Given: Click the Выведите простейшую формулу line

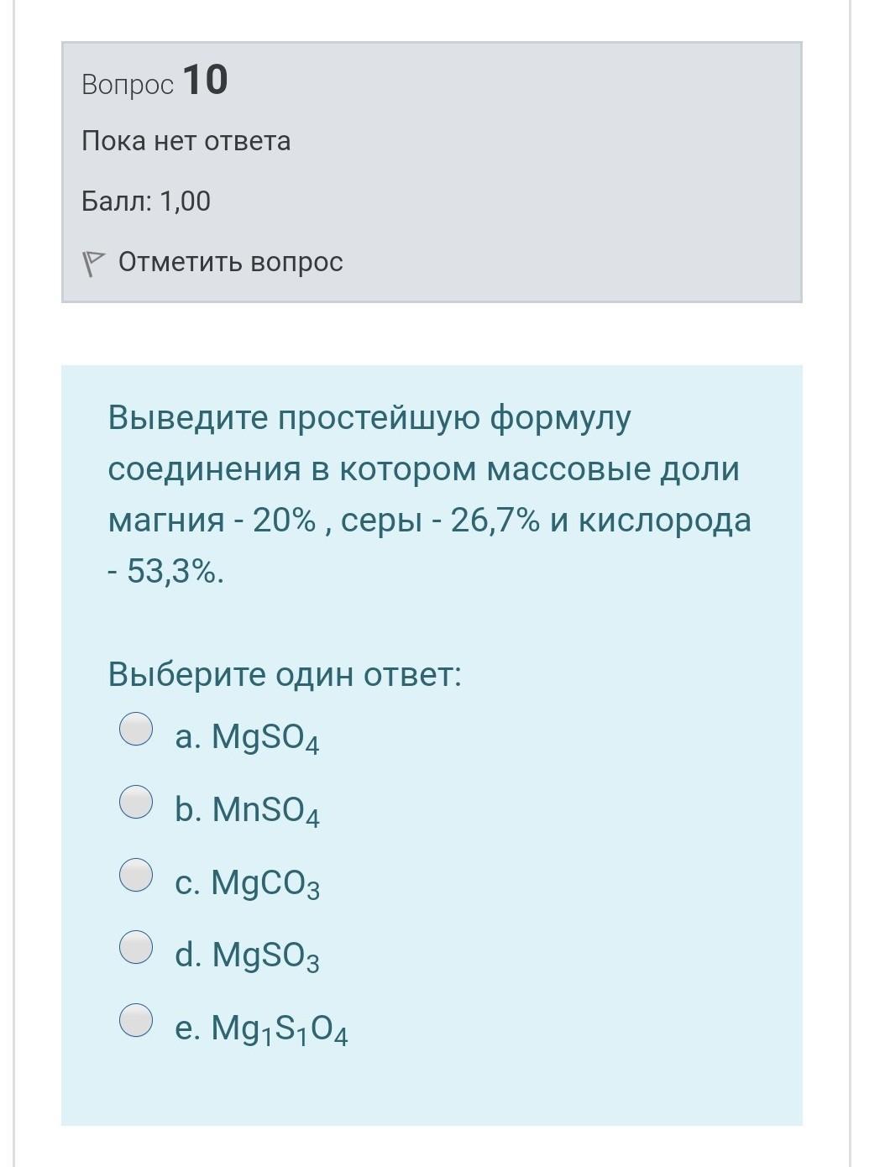Looking at the screenshot, I should (369, 417).
